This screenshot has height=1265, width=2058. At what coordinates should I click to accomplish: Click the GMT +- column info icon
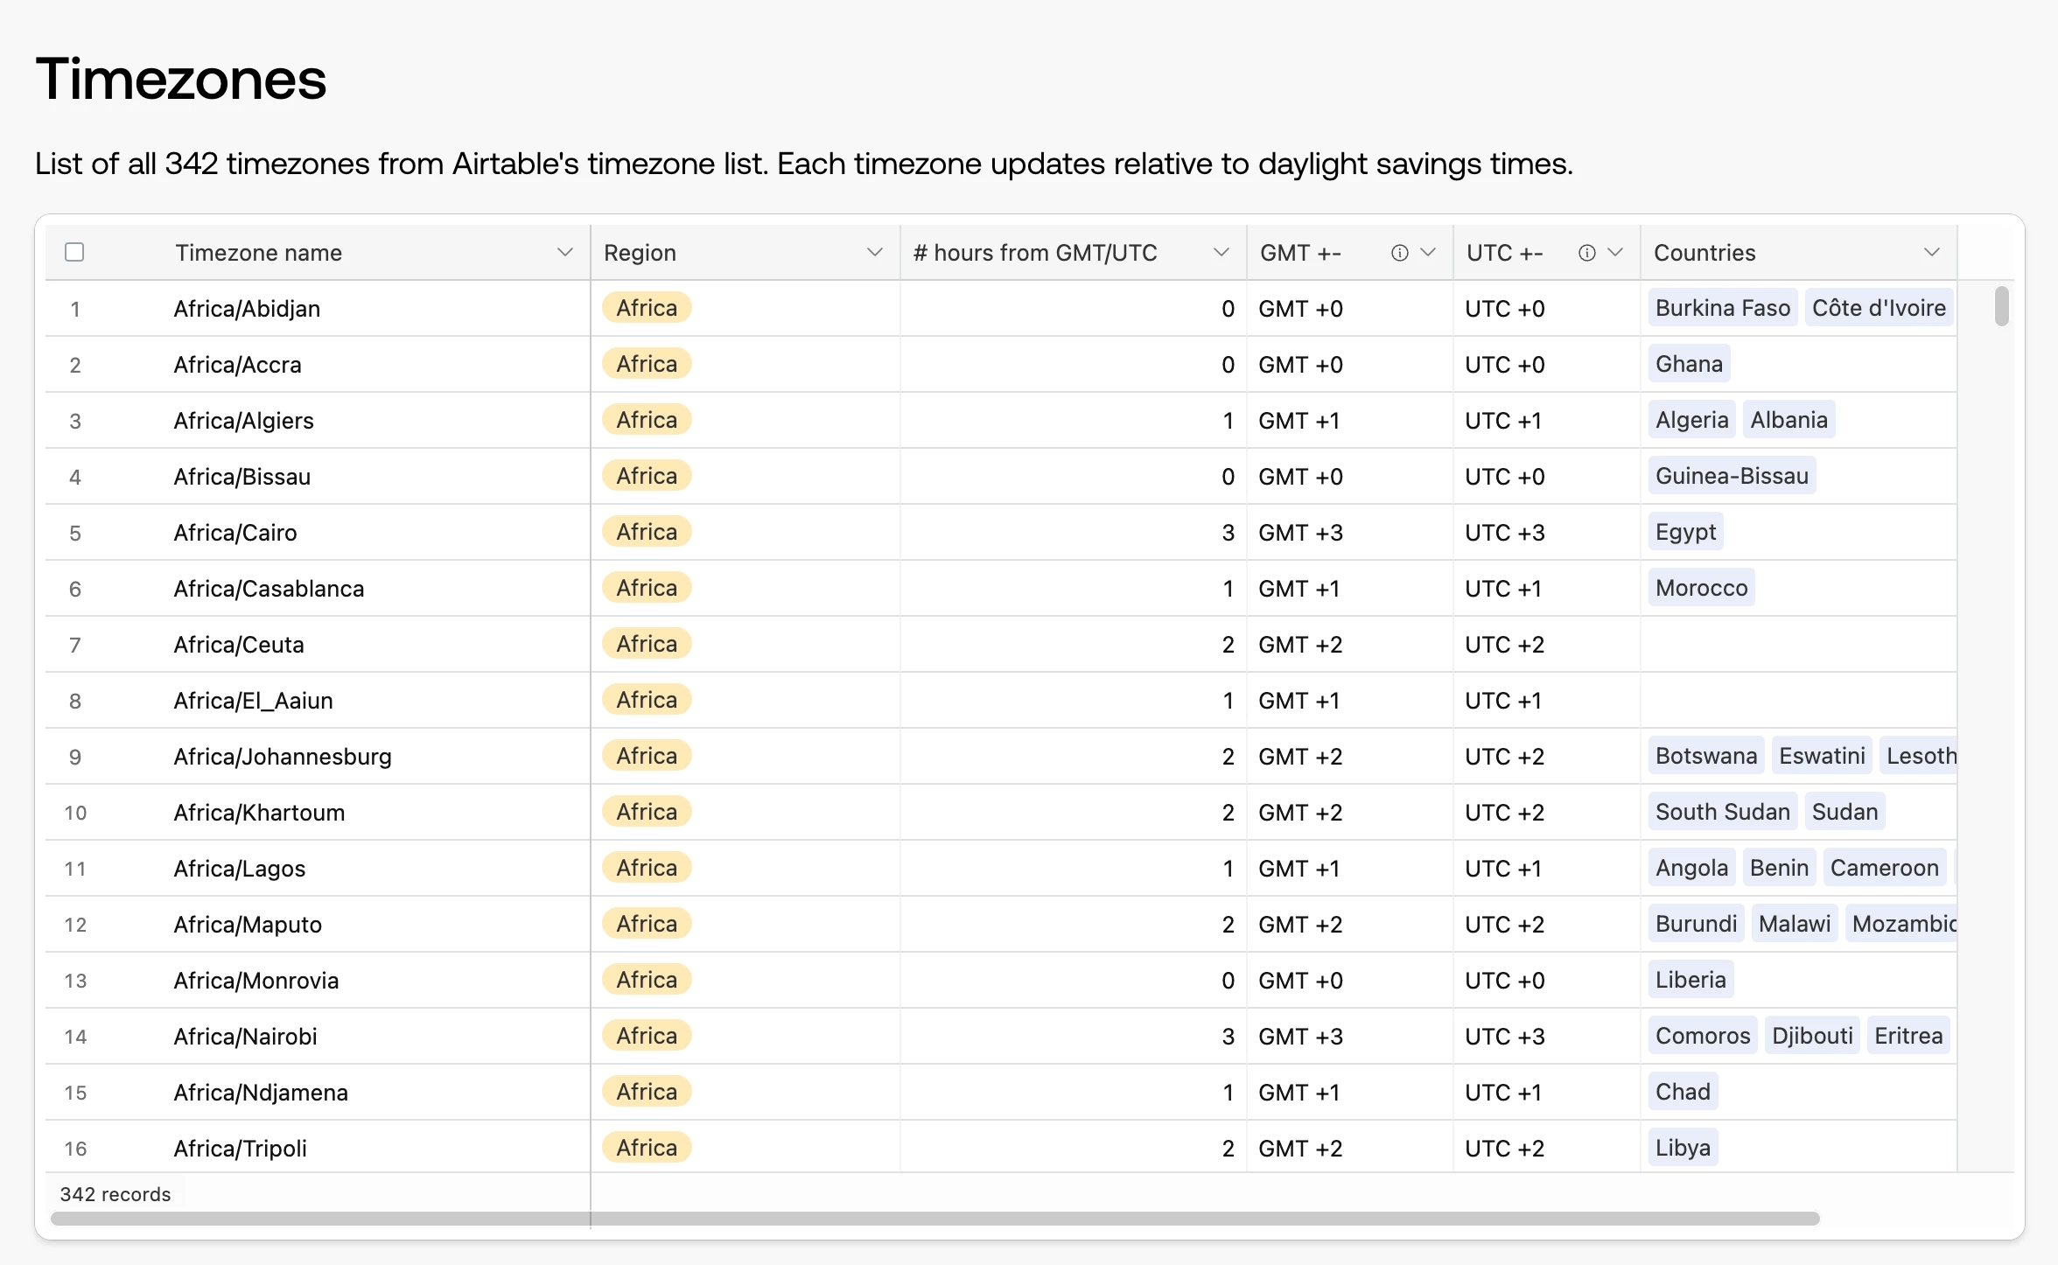click(x=1399, y=253)
